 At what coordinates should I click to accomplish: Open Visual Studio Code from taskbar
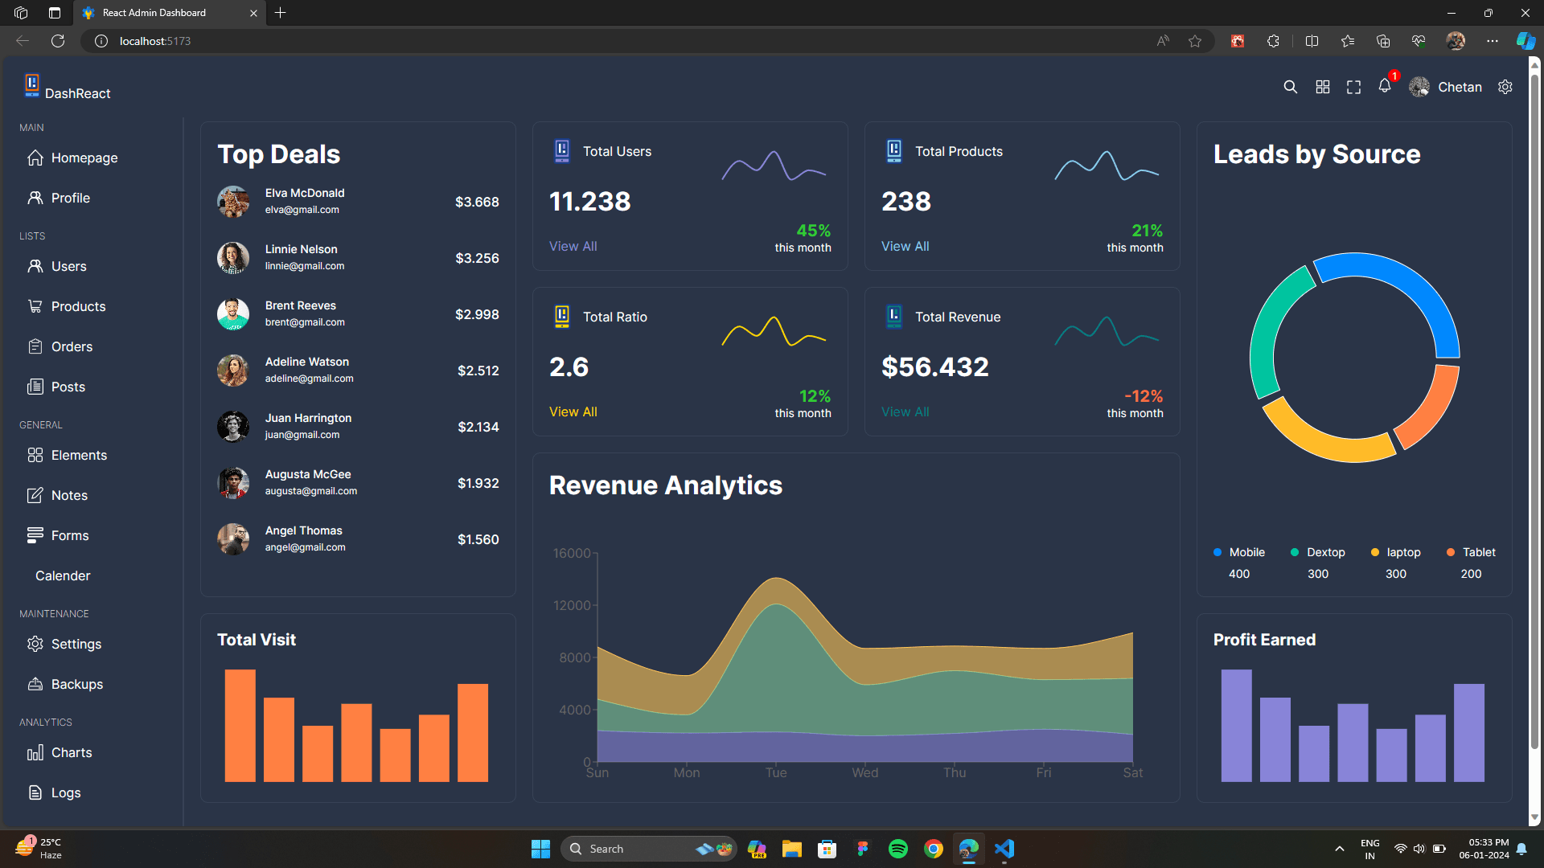(1004, 849)
